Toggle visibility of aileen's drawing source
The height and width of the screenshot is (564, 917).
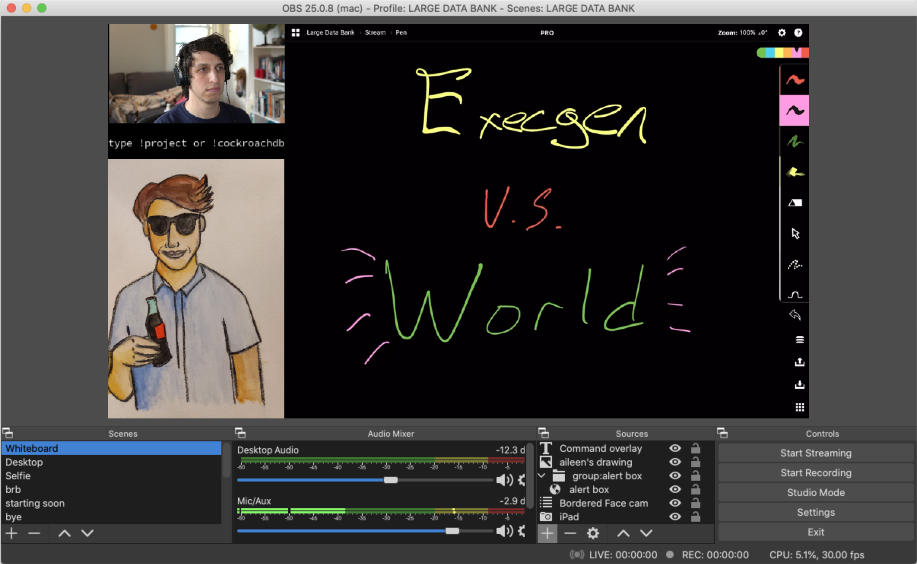coord(675,462)
